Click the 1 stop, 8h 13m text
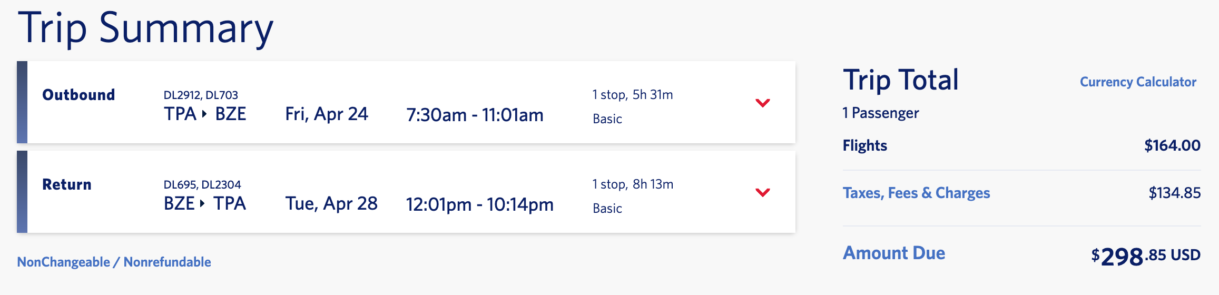 pos(633,184)
